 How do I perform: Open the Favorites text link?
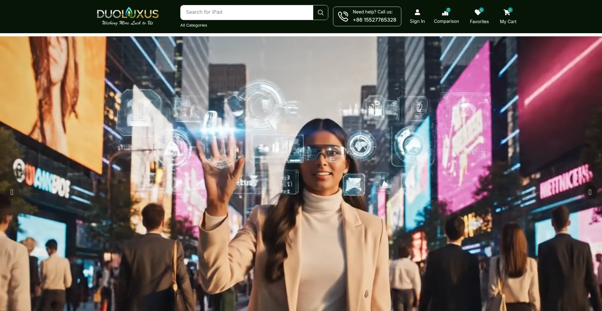tap(479, 22)
